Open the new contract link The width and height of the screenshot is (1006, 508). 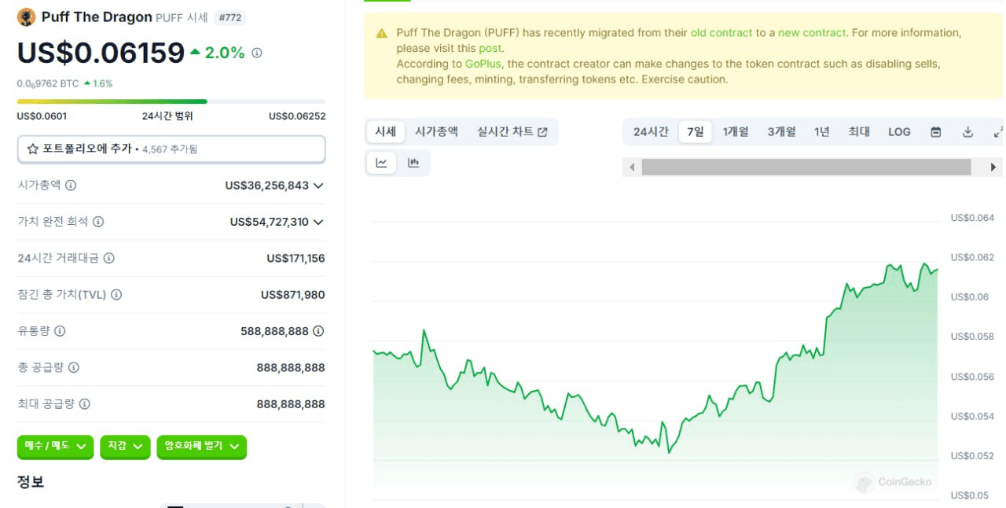pyautogui.click(x=812, y=33)
